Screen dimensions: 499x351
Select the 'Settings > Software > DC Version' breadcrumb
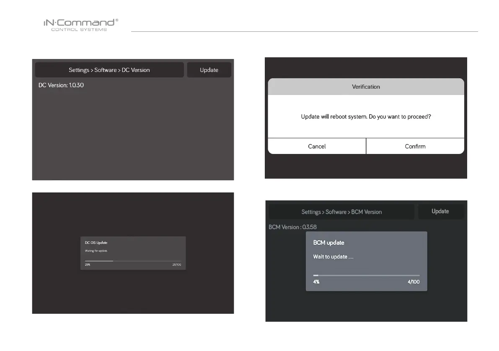(x=109, y=70)
